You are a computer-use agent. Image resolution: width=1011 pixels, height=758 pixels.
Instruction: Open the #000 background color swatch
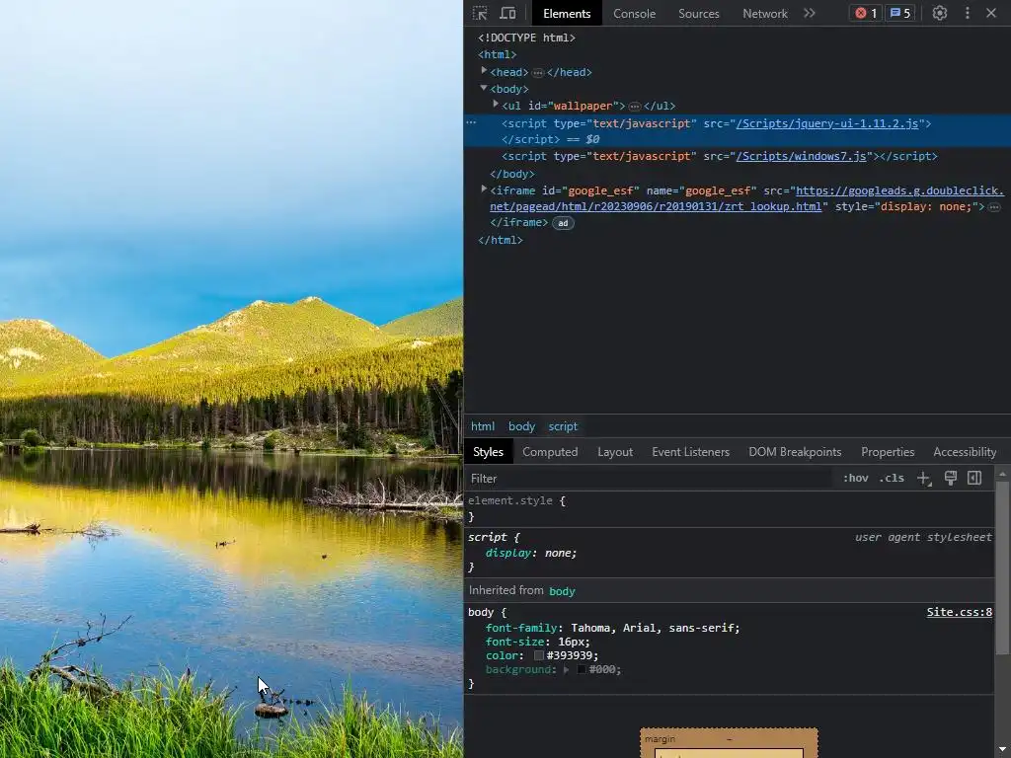point(582,670)
